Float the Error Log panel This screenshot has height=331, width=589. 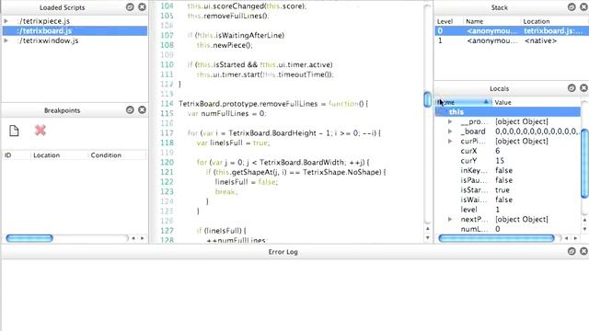572,251
